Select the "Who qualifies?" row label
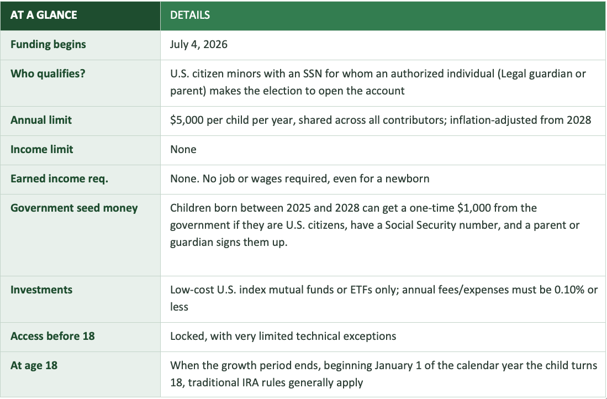Viewport: 607px width, 399px height. (48, 73)
